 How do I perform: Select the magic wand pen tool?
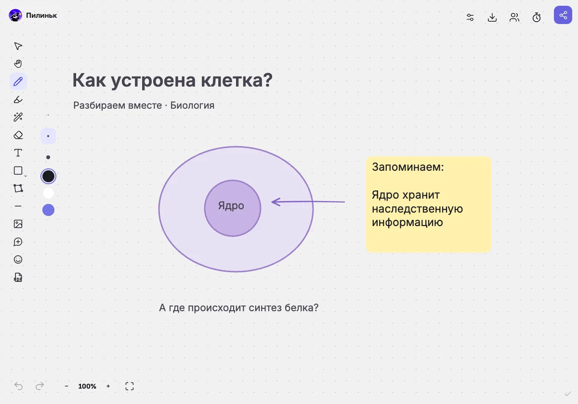[x=18, y=117]
